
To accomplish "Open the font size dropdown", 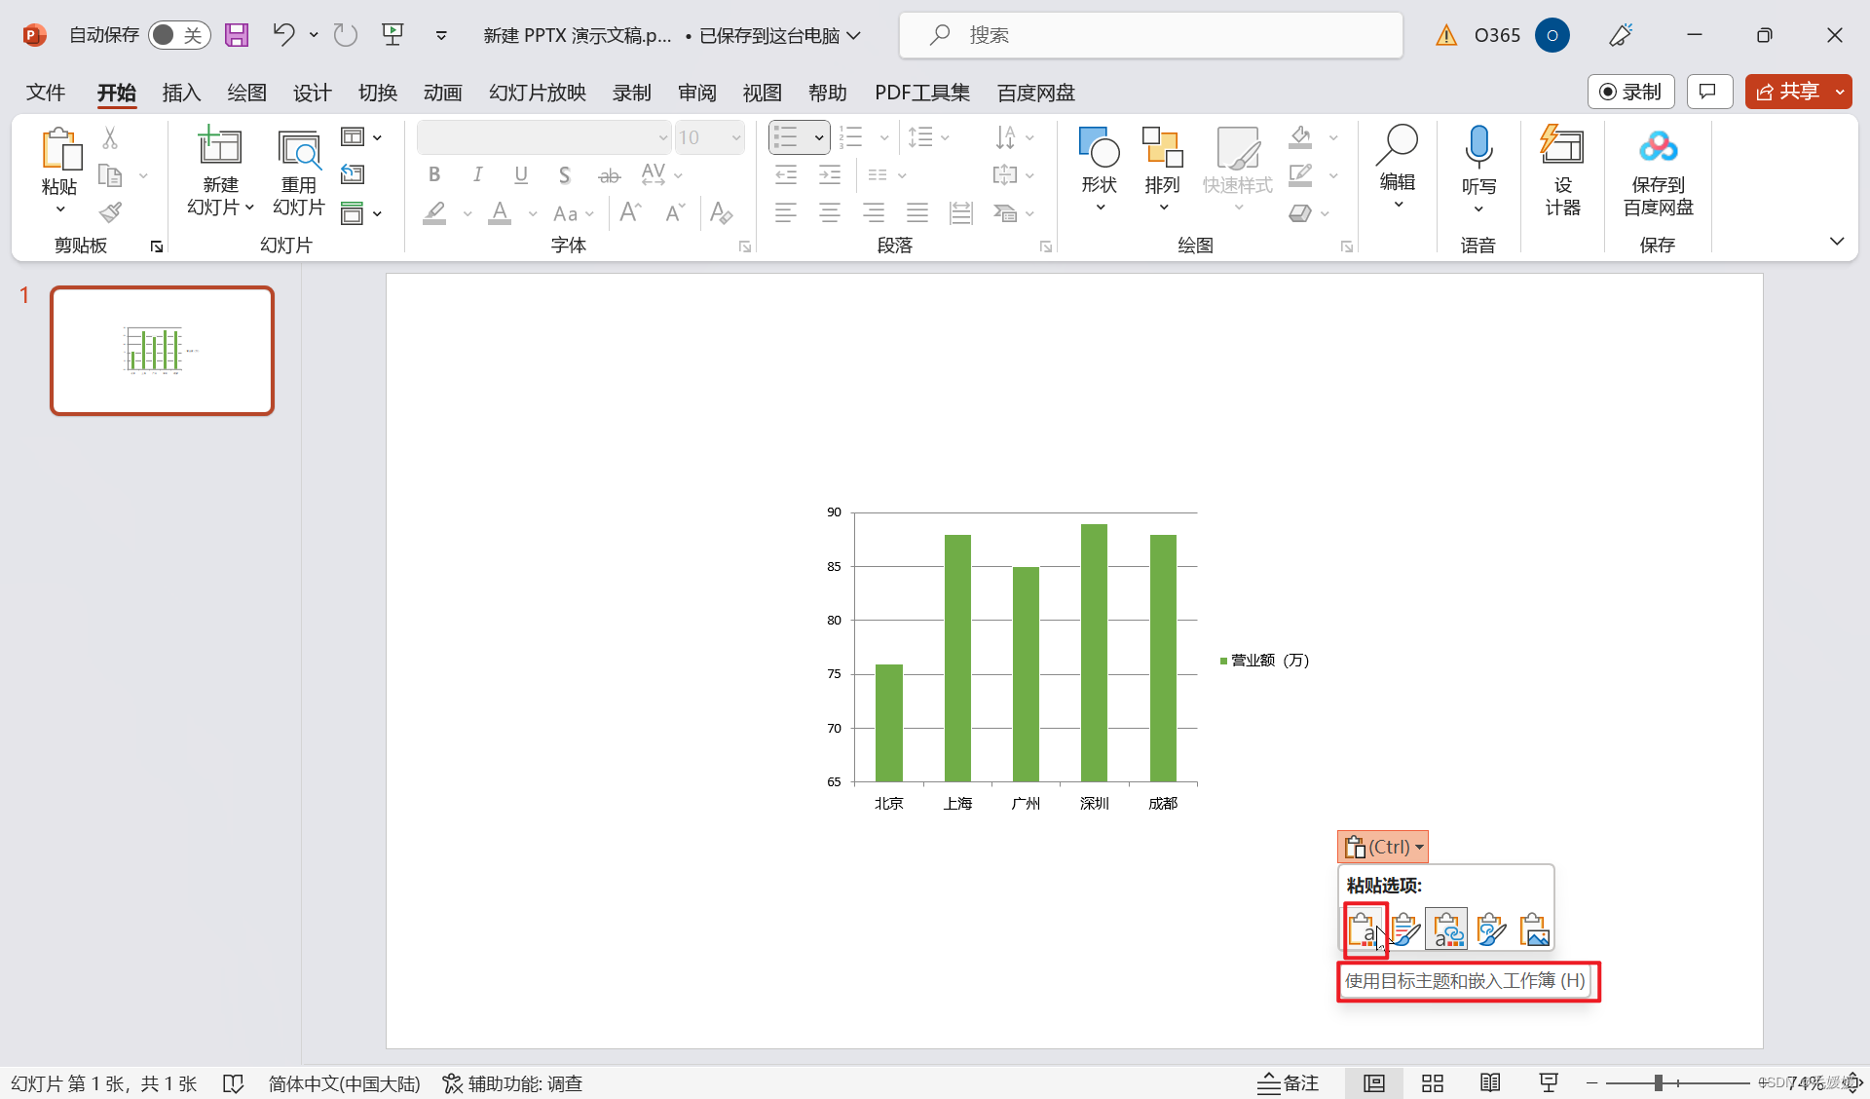I will 735,137.
